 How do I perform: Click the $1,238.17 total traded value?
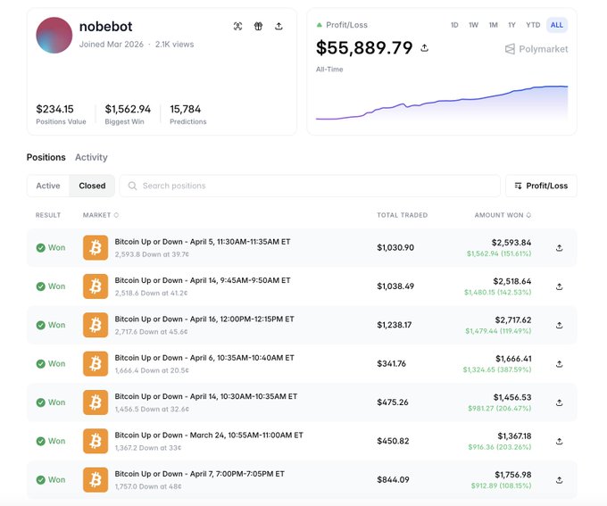tap(395, 325)
